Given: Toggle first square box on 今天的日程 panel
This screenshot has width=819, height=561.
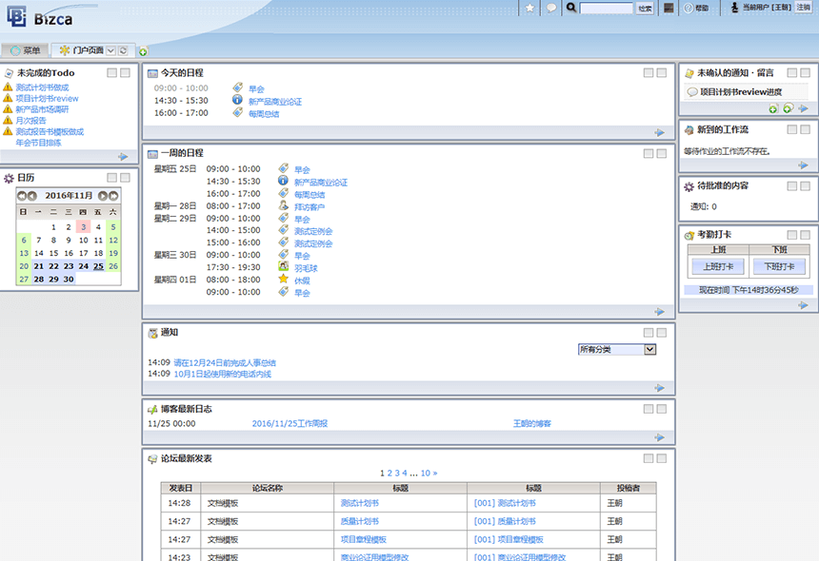Looking at the screenshot, I should tap(649, 72).
